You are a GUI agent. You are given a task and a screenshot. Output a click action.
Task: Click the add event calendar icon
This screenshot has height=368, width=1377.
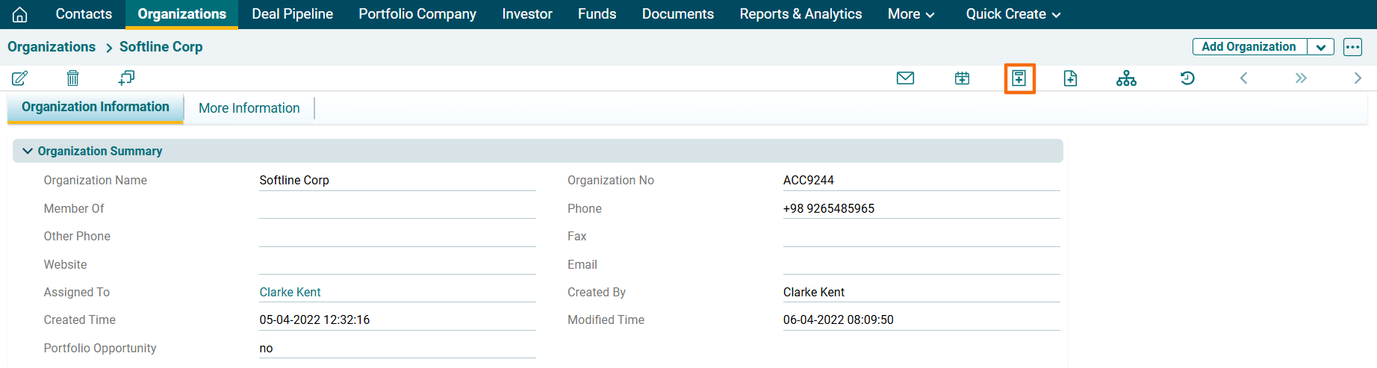pyautogui.click(x=962, y=78)
